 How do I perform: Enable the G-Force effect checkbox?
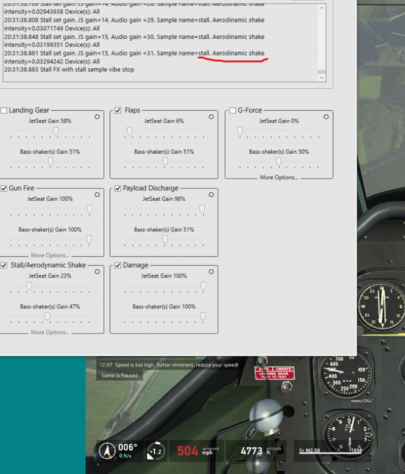click(x=232, y=111)
